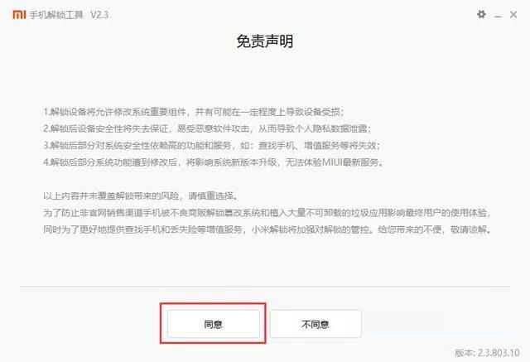The image size is (530, 362).
Task: Click disclaimer item 2 about privacy leaks
Action: [x=207, y=128]
